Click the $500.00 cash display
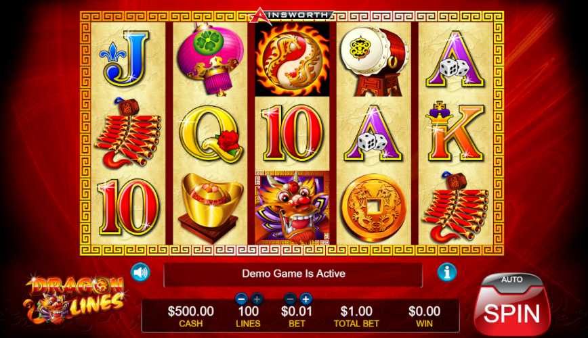The width and height of the screenshot is (588, 338). coord(191,316)
